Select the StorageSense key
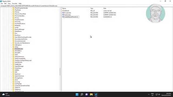This screenshot has width=173, height=97. (19, 78)
